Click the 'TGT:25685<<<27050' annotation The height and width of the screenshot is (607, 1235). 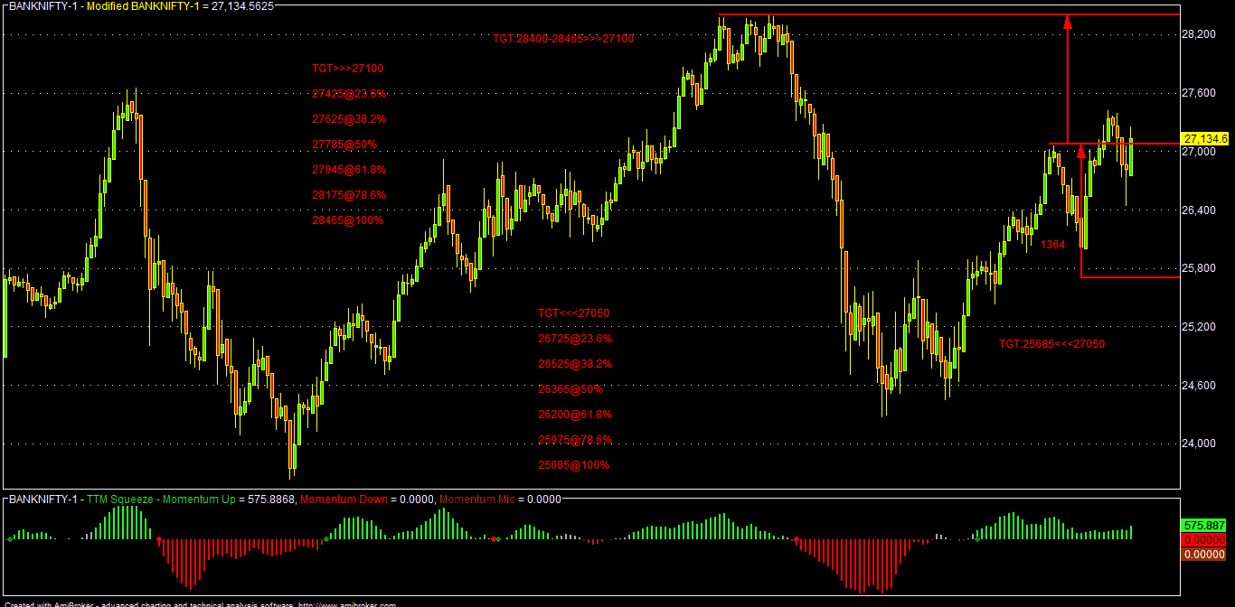click(x=1051, y=344)
